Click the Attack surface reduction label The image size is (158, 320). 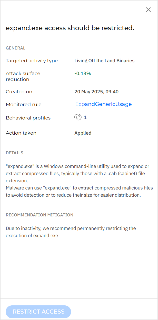[x=23, y=76]
